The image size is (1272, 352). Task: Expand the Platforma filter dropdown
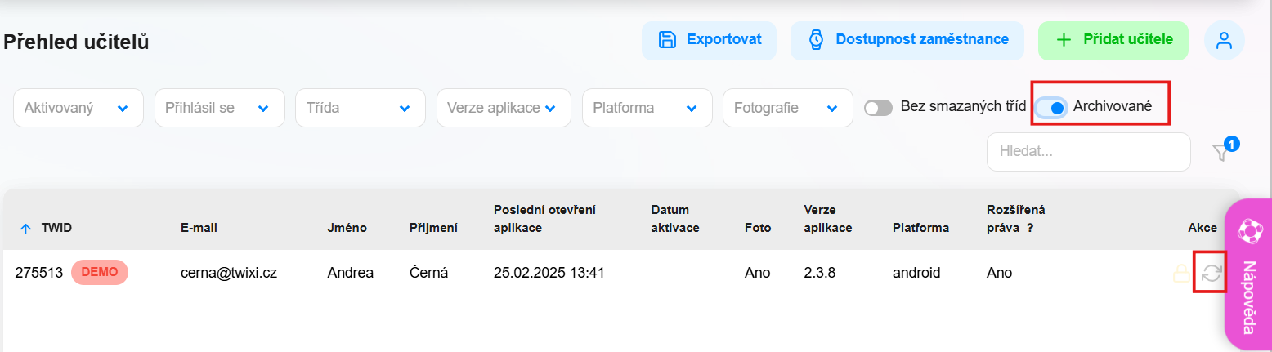647,108
